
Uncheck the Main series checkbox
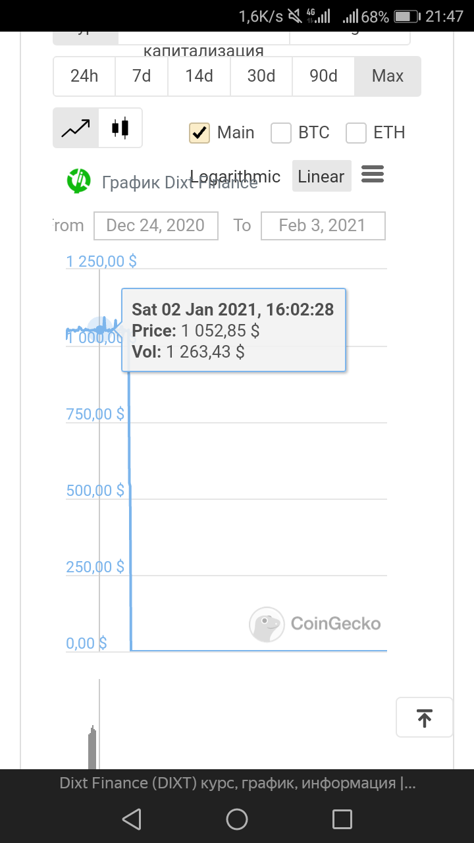(199, 132)
